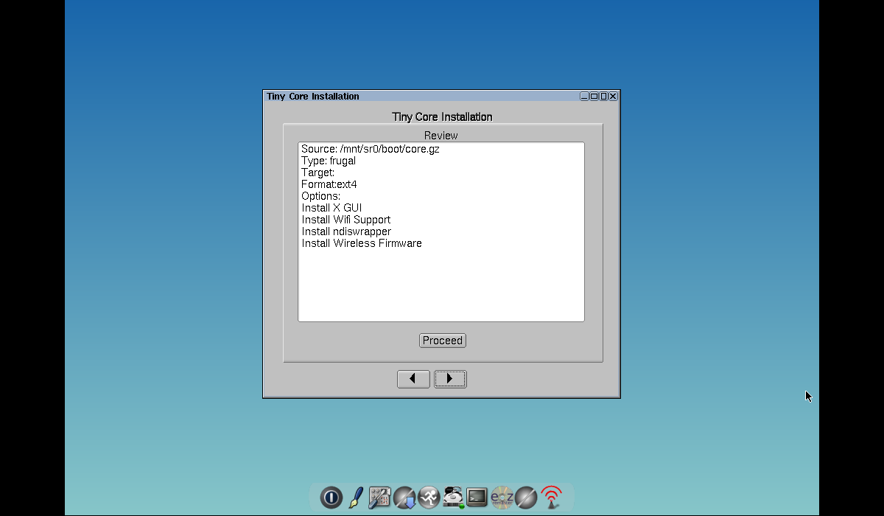Open the Control Panel icon with screwdriver
Image resolution: width=884 pixels, height=516 pixels.
click(x=379, y=498)
